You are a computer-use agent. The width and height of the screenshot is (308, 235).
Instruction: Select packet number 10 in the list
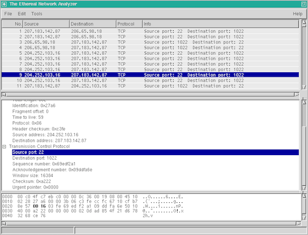click(x=150, y=80)
